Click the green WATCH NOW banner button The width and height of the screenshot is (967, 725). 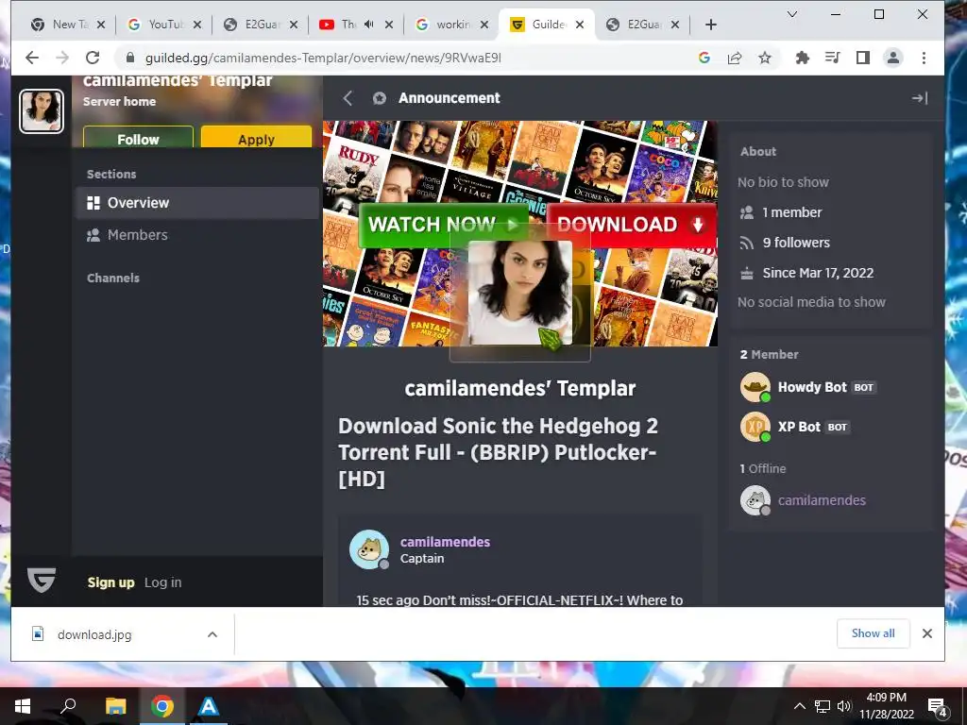[x=443, y=225]
